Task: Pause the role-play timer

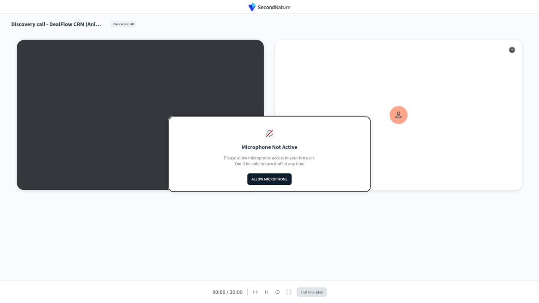Action: pos(266,292)
